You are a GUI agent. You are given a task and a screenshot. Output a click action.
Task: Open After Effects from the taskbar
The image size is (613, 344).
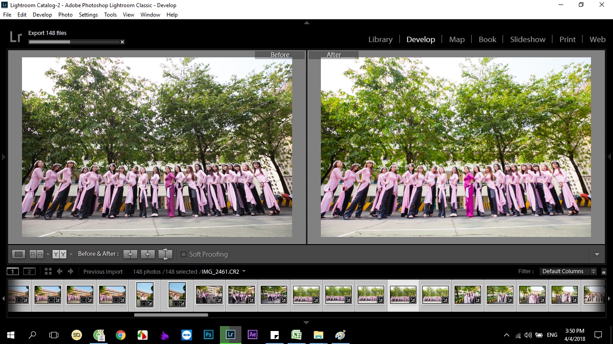coord(253,335)
